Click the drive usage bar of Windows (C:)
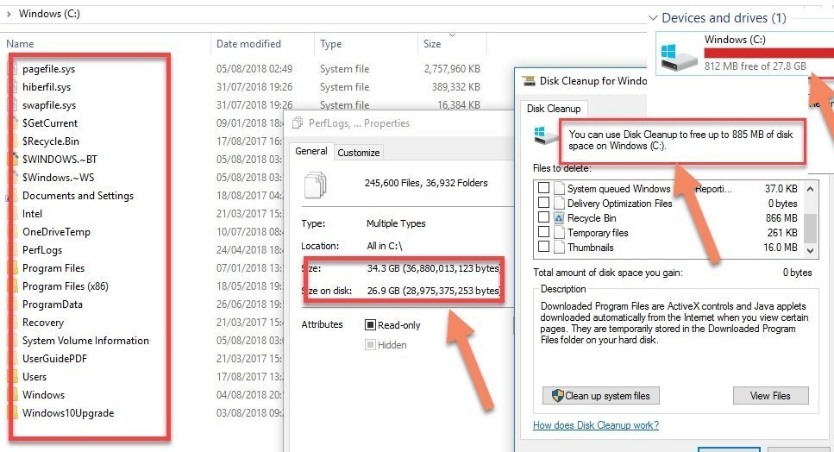Screen dimensions: 834x452 point(768,53)
